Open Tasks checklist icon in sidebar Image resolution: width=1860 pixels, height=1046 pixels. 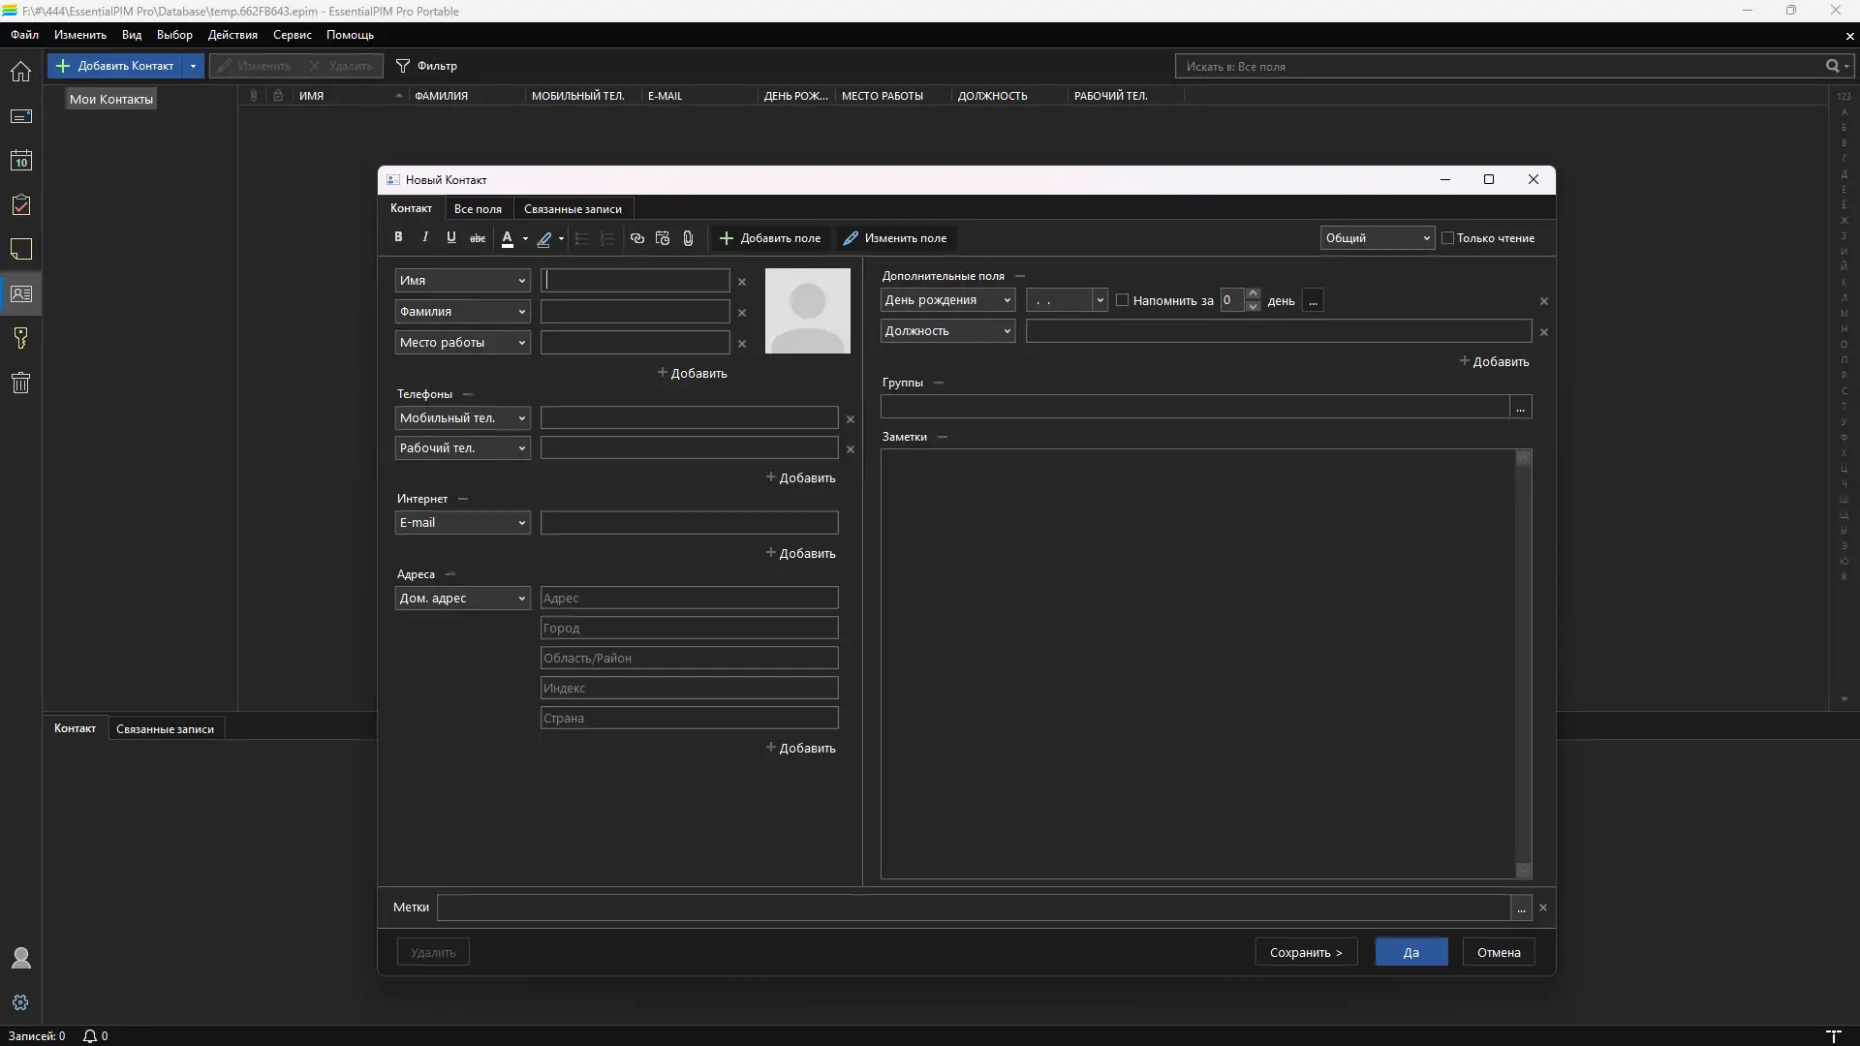(20, 205)
